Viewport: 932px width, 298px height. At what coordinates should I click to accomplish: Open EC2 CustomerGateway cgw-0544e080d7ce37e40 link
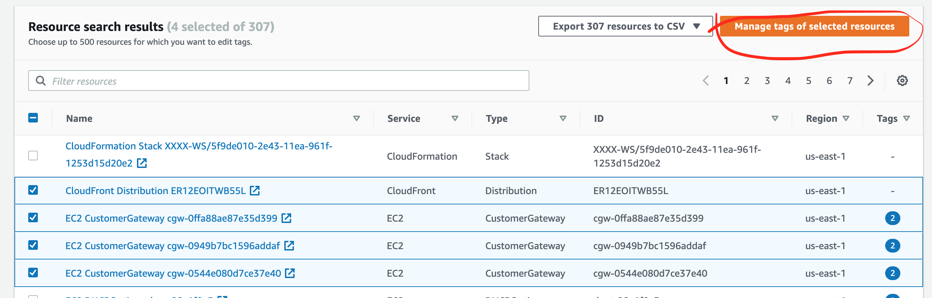[173, 273]
